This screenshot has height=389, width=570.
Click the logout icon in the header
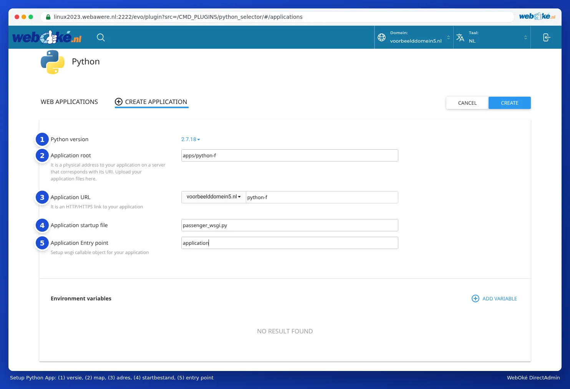tap(547, 37)
